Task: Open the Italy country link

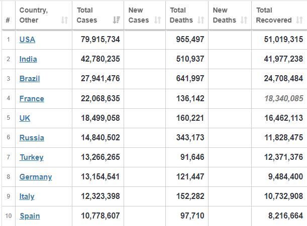Action: pyautogui.click(x=27, y=196)
